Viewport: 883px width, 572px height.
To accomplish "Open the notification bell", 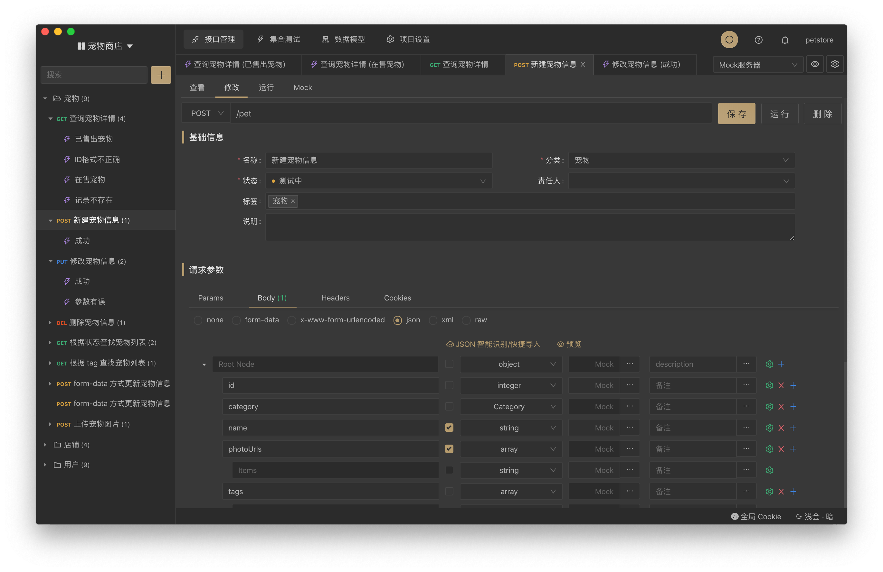I will click(785, 40).
